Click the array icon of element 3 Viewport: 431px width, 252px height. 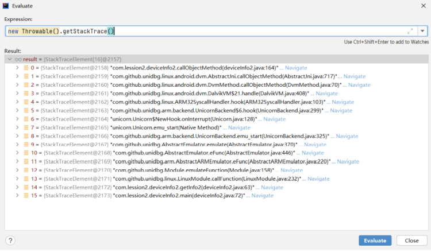(x=26, y=94)
